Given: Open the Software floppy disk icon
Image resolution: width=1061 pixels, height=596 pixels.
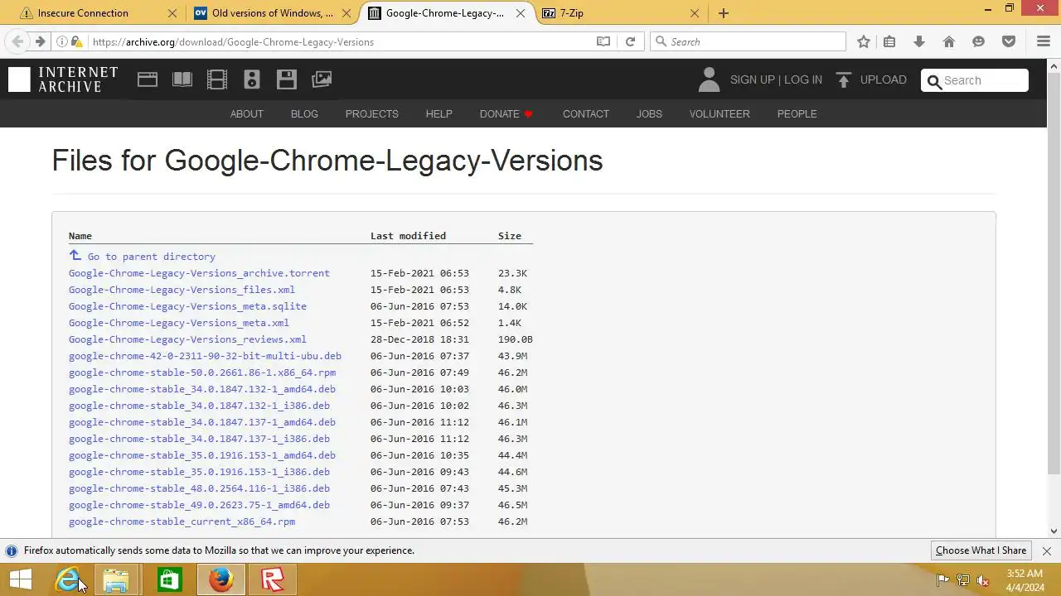Looking at the screenshot, I should (287, 79).
